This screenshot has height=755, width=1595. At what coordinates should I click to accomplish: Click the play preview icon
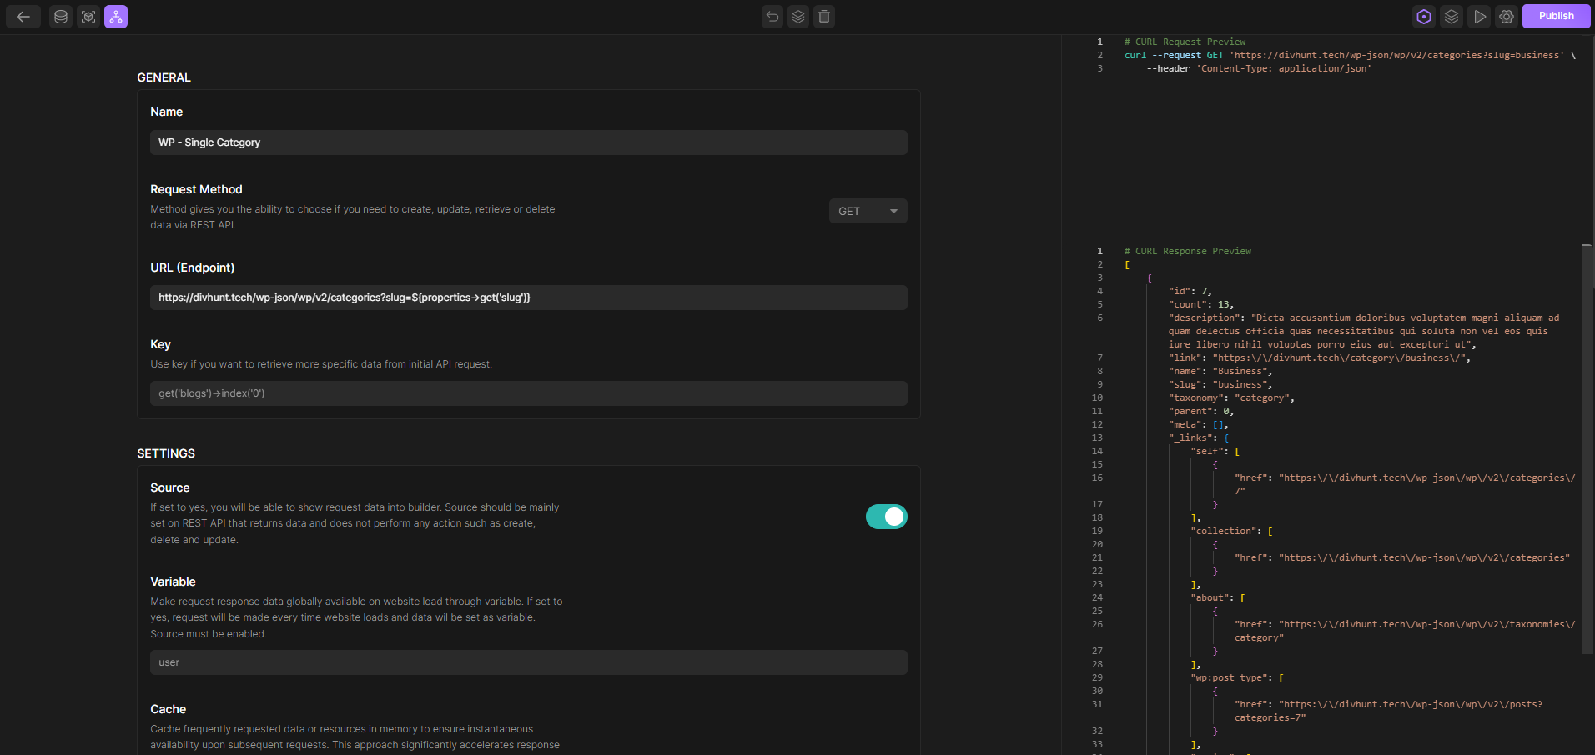1479,17
